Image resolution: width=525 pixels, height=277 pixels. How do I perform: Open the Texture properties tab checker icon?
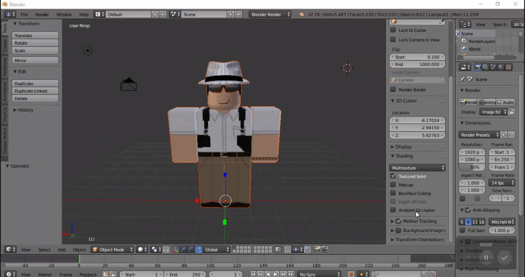[x=509, y=67]
